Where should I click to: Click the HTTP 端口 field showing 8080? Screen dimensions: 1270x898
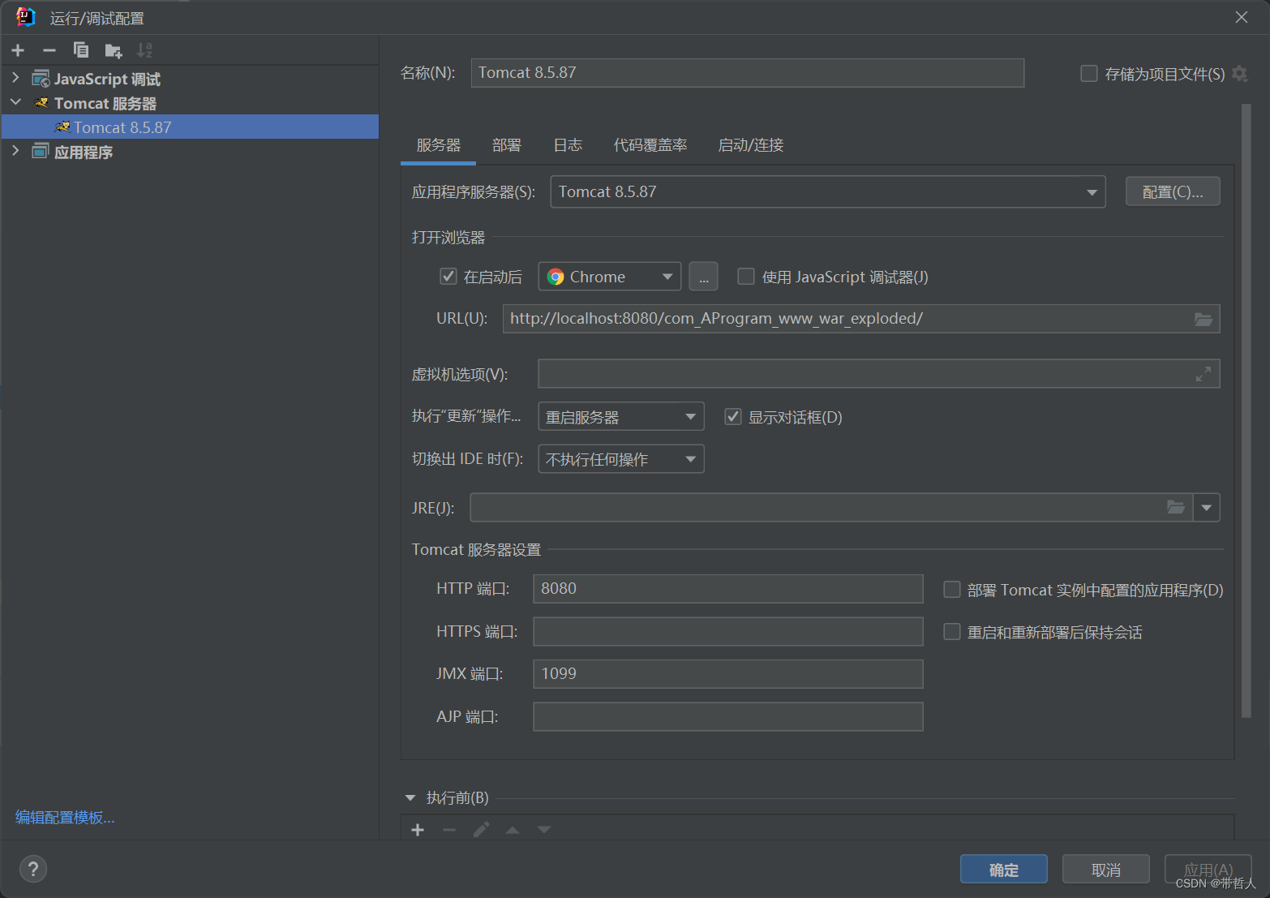click(728, 589)
